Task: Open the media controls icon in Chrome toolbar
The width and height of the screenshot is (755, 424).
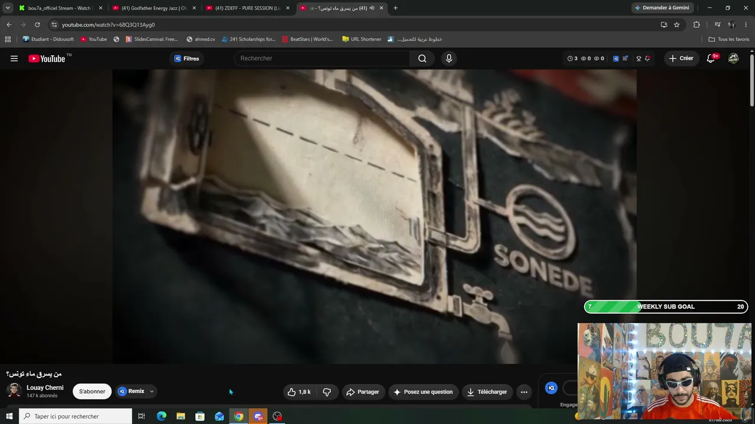Action: click(717, 25)
